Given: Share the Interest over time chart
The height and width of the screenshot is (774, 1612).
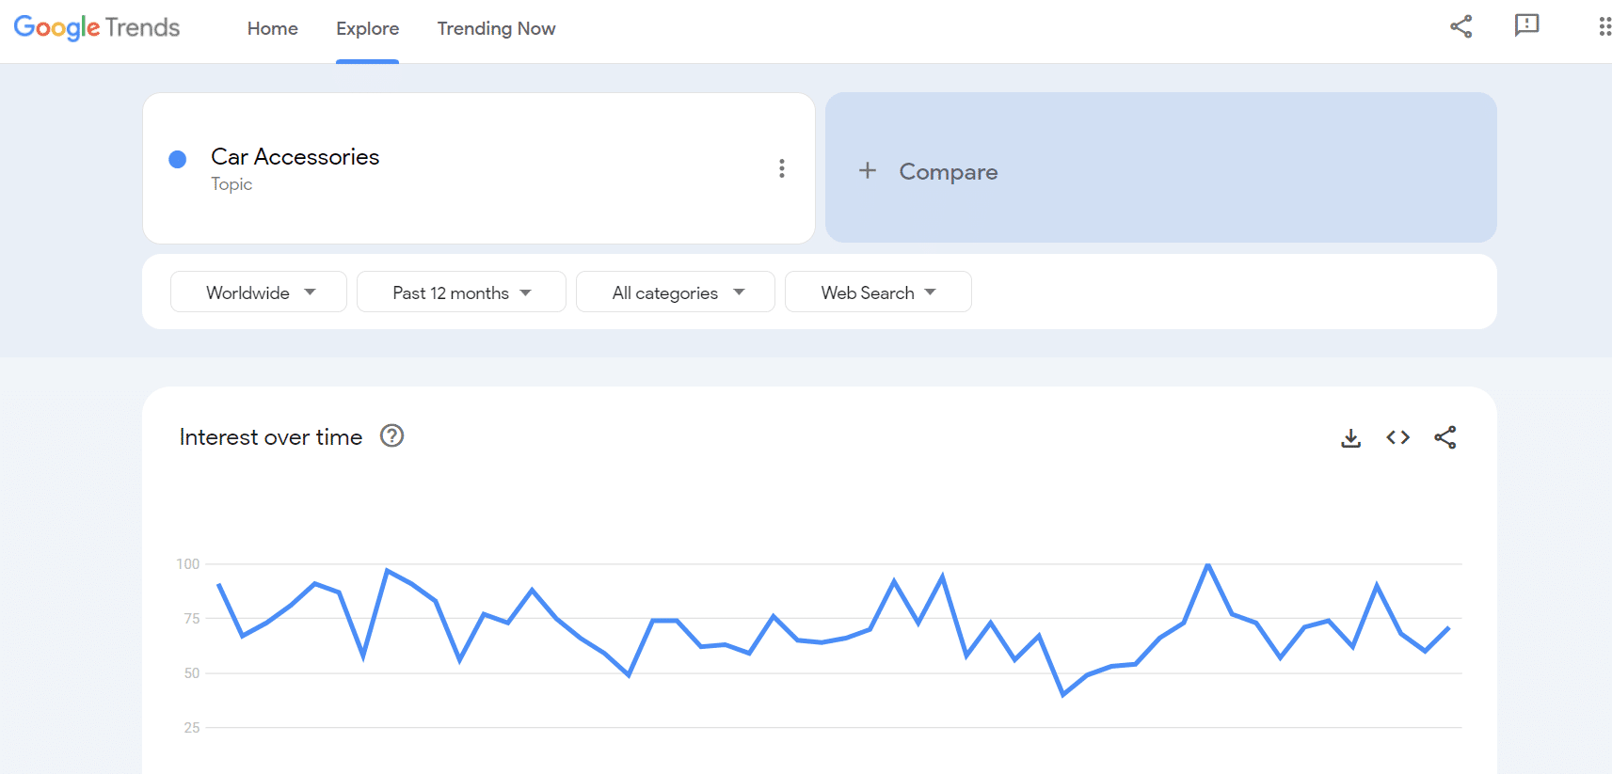Looking at the screenshot, I should 1444,437.
